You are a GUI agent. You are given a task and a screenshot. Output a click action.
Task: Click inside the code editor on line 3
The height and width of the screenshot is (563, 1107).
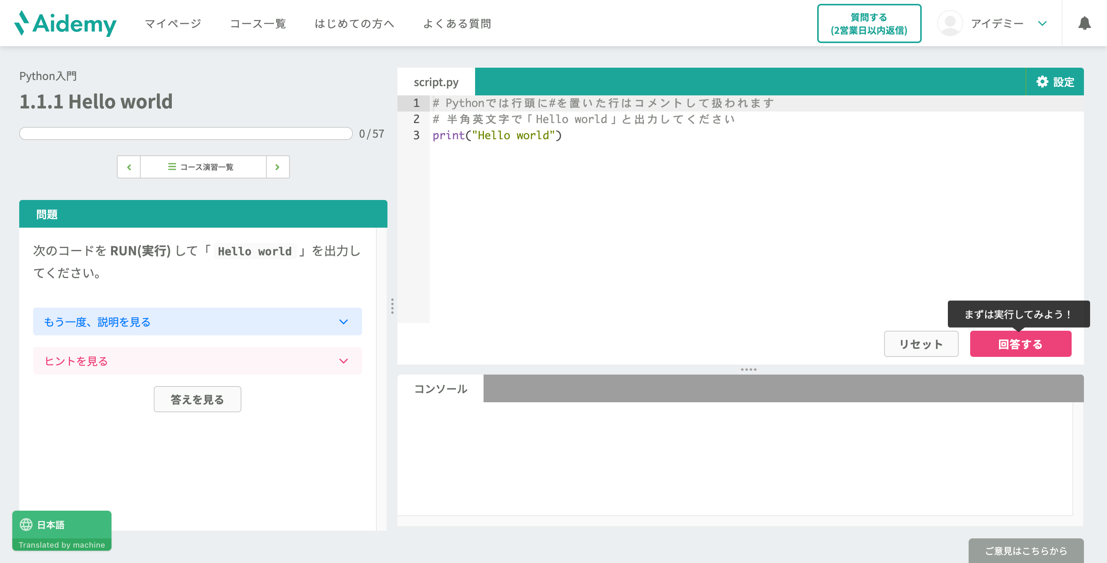point(496,135)
